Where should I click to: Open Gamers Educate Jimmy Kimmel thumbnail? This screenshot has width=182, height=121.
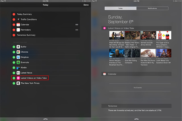click(x=148, y=35)
